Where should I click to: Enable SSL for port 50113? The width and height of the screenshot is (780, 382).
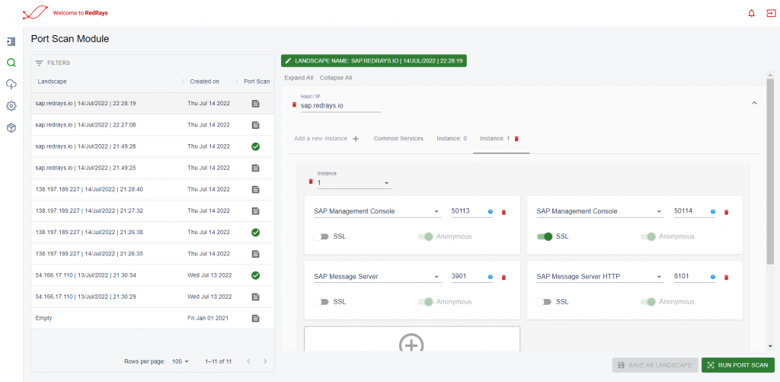tap(321, 236)
